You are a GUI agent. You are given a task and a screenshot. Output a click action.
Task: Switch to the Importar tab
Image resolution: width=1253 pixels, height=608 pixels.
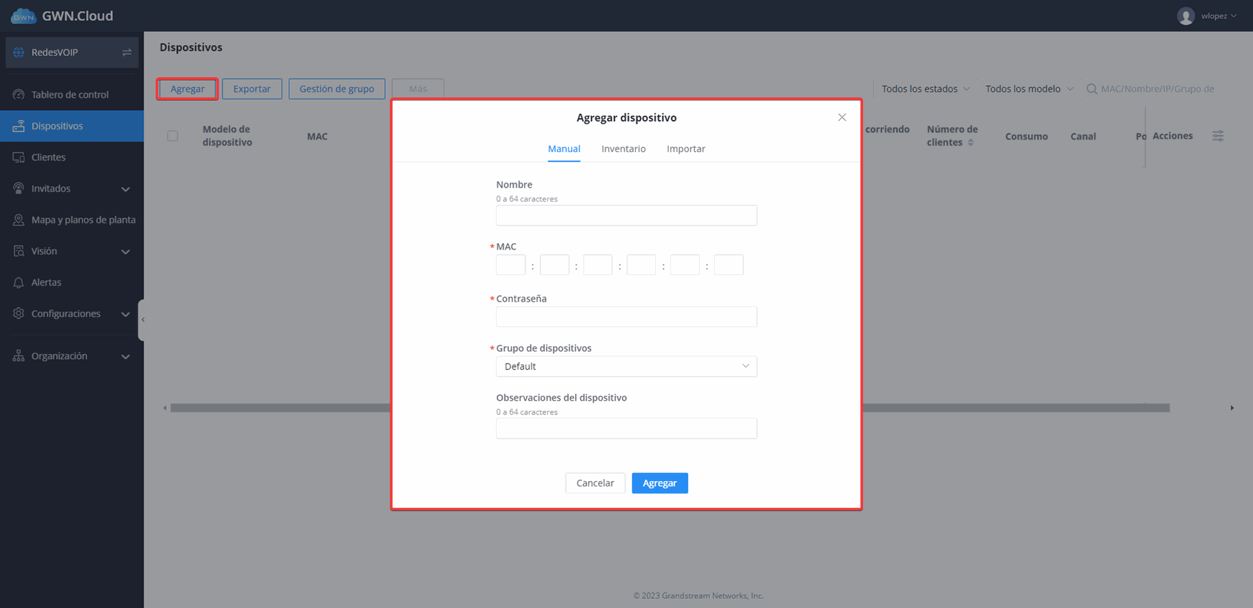pos(686,149)
